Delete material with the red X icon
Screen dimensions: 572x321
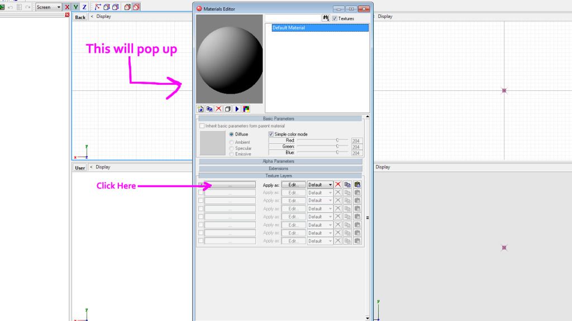pos(218,109)
